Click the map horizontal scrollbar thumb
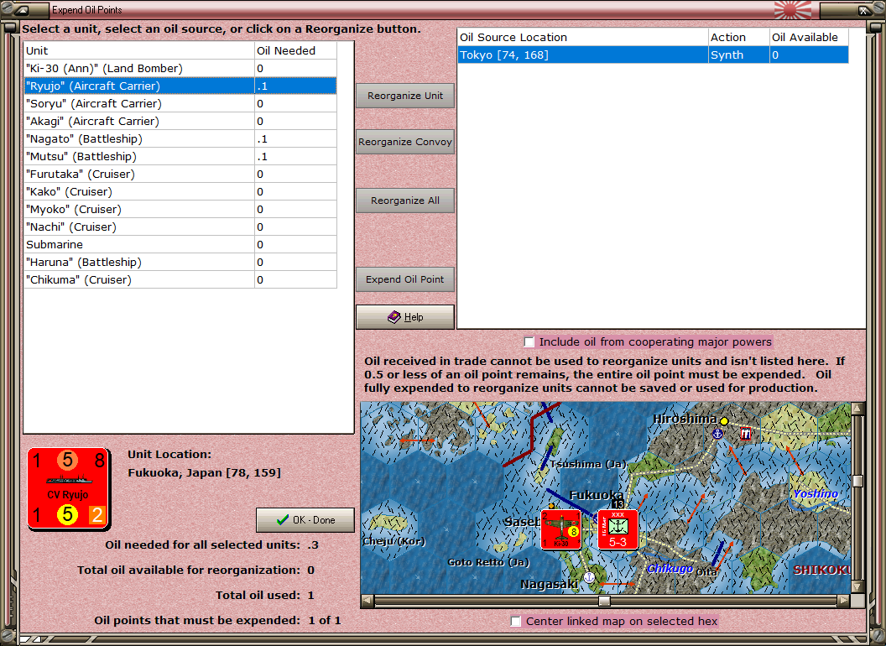886x646 pixels. (604, 600)
